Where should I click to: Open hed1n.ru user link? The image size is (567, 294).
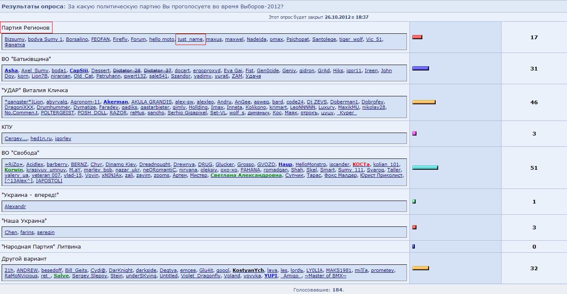[x=41, y=138]
